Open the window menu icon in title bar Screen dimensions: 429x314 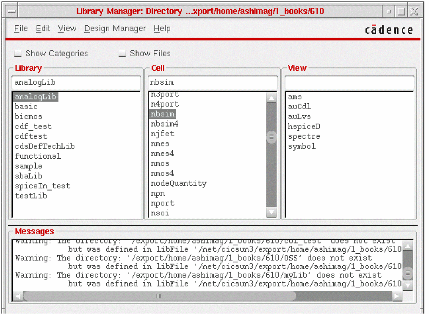pyautogui.click(x=12, y=11)
